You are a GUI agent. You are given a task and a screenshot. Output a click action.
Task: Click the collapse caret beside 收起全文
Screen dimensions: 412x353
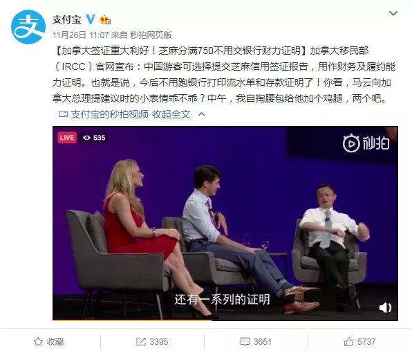[201, 114]
